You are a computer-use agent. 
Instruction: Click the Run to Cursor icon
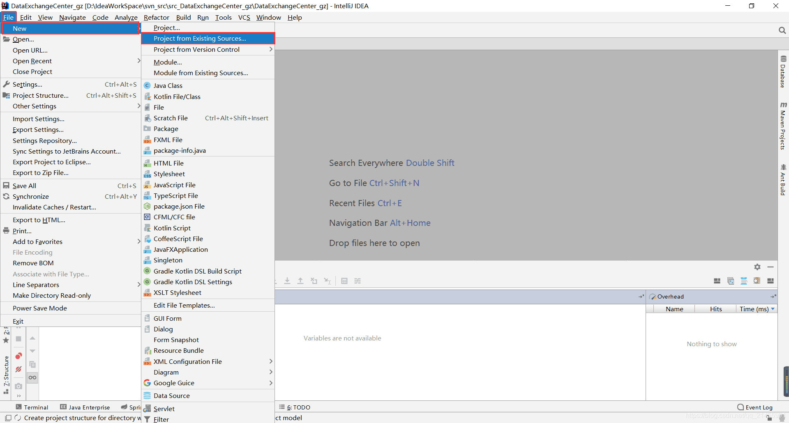click(327, 281)
